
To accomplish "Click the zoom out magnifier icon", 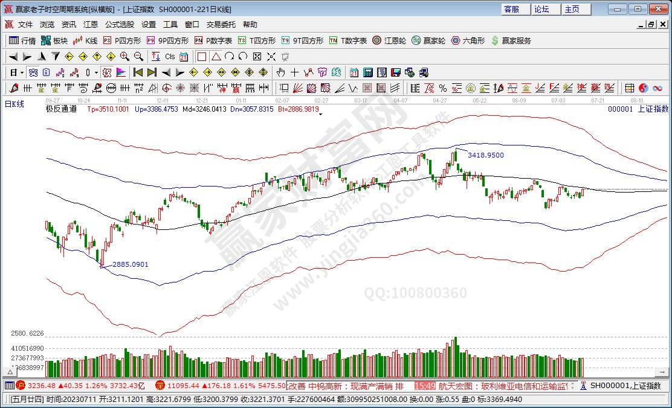I will [138, 57].
